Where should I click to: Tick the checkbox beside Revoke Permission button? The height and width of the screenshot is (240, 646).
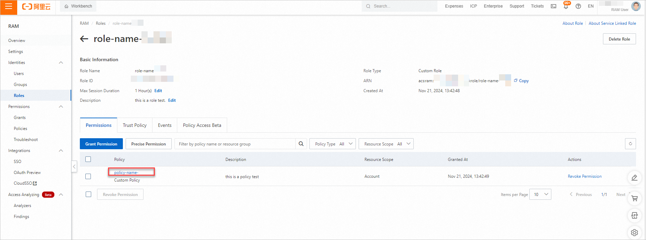coord(88,194)
